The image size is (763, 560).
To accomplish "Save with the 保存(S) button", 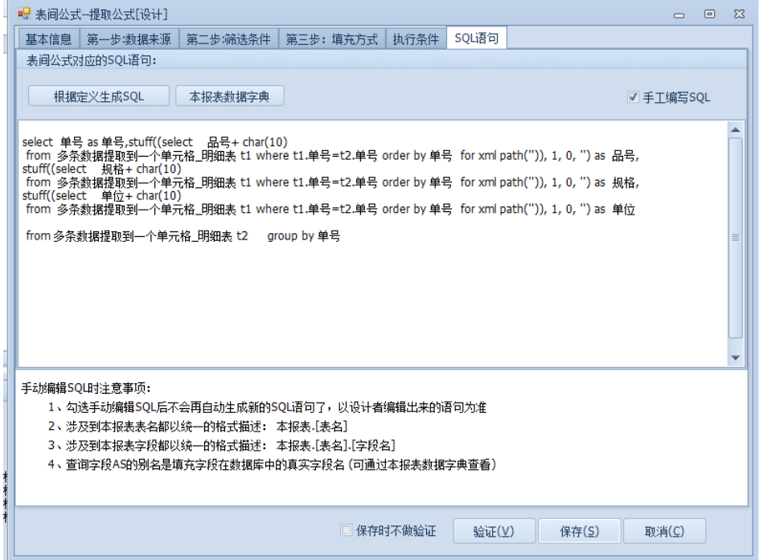I will click(580, 531).
